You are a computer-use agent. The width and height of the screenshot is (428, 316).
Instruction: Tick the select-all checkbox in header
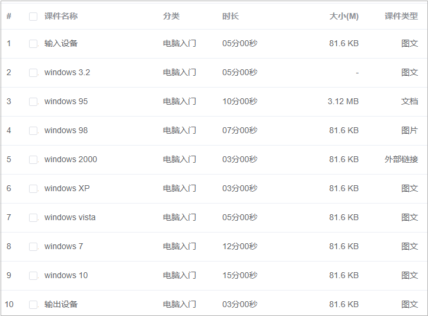click(x=33, y=17)
